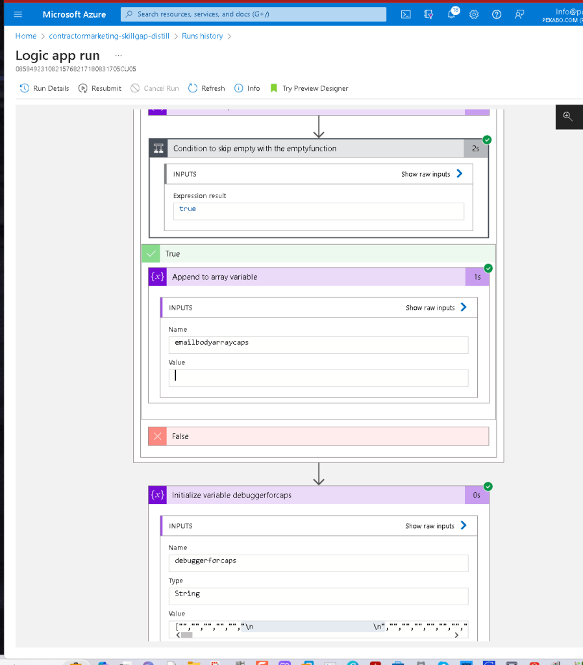Click the 2s duration badge on Condition

pos(476,149)
